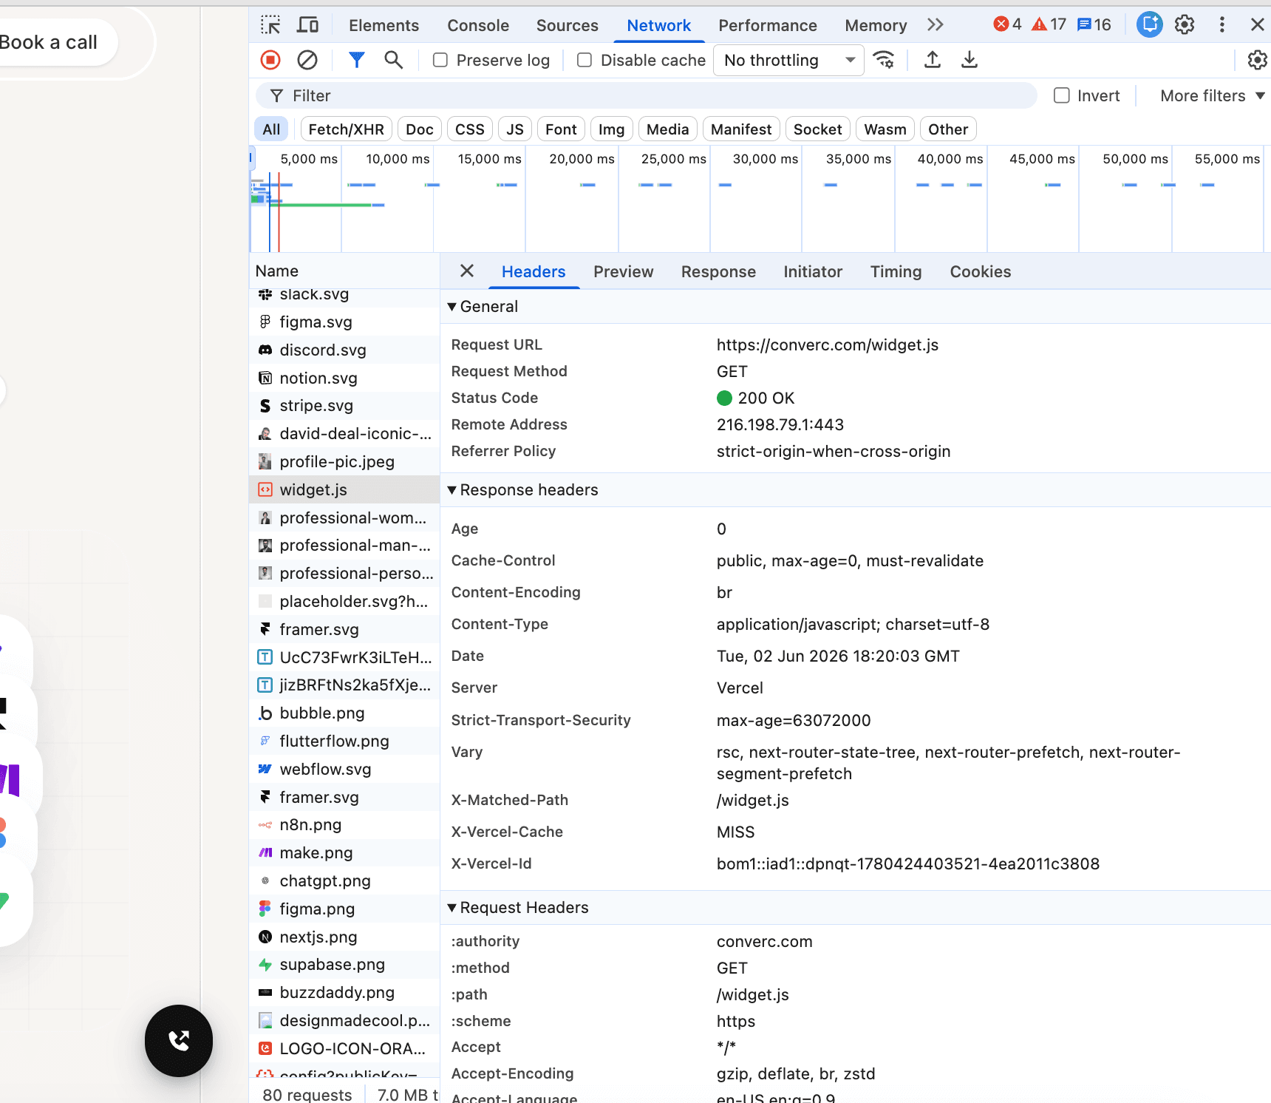Open the network search magnifier
Screen dimensions: 1271x1103
[x=394, y=60]
